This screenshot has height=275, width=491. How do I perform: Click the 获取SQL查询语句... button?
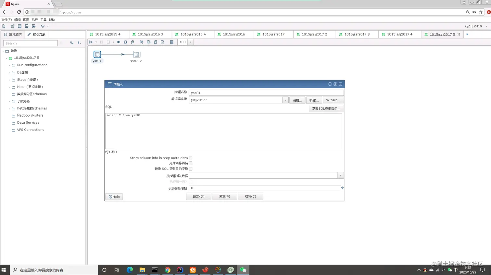(x=326, y=108)
